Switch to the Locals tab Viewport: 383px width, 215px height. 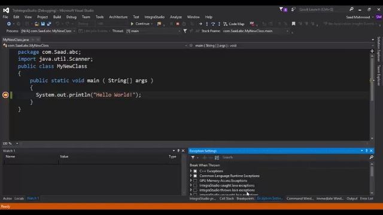pyautogui.click(x=19, y=198)
